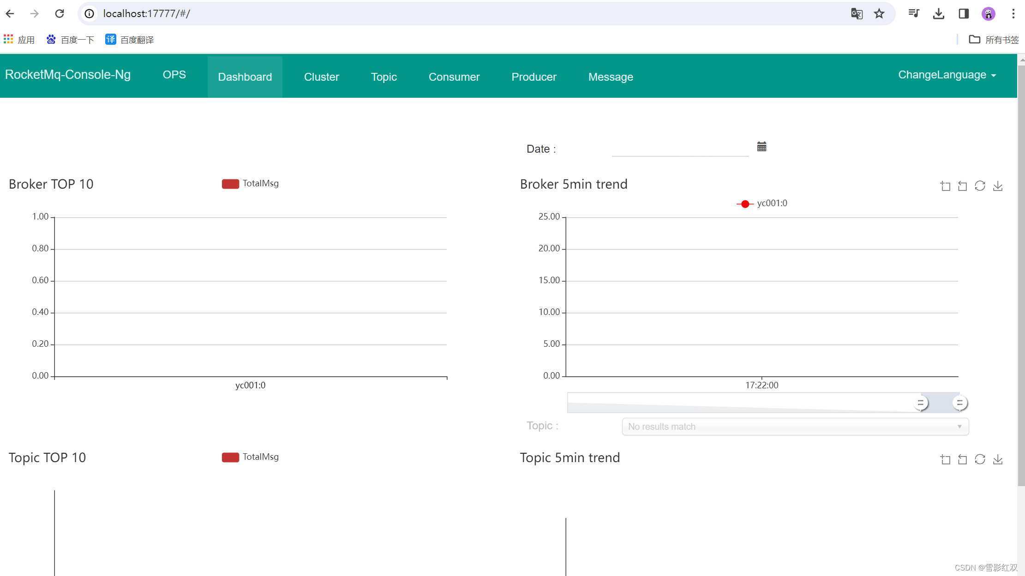Save Topic 5min trend chart as image

click(x=998, y=459)
